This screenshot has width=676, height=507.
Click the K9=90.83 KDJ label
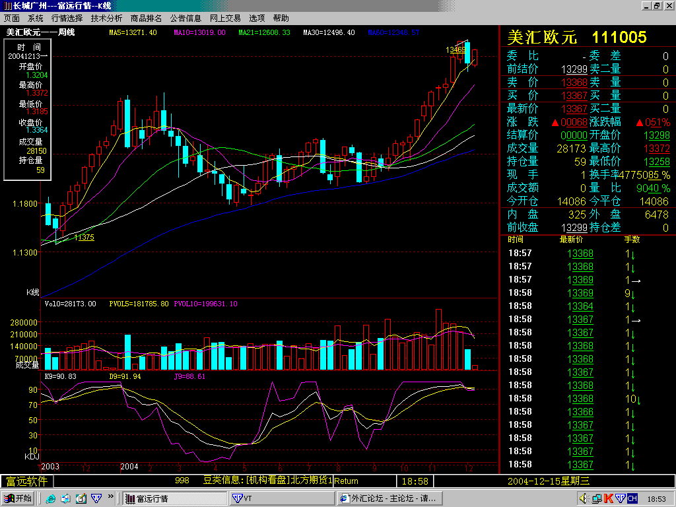coord(60,376)
